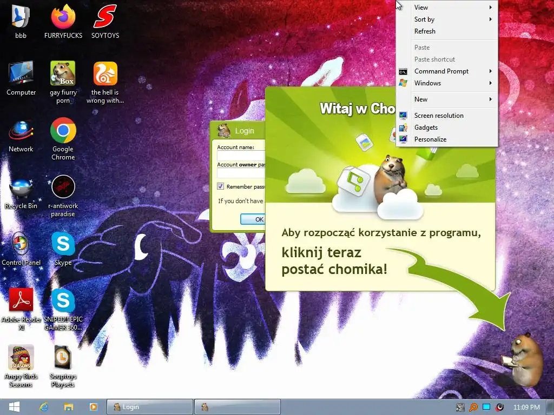Viewport: 554px width, 415px height.
Task: Open Control Panel from the desktop
Action: [x=21, y=249]
